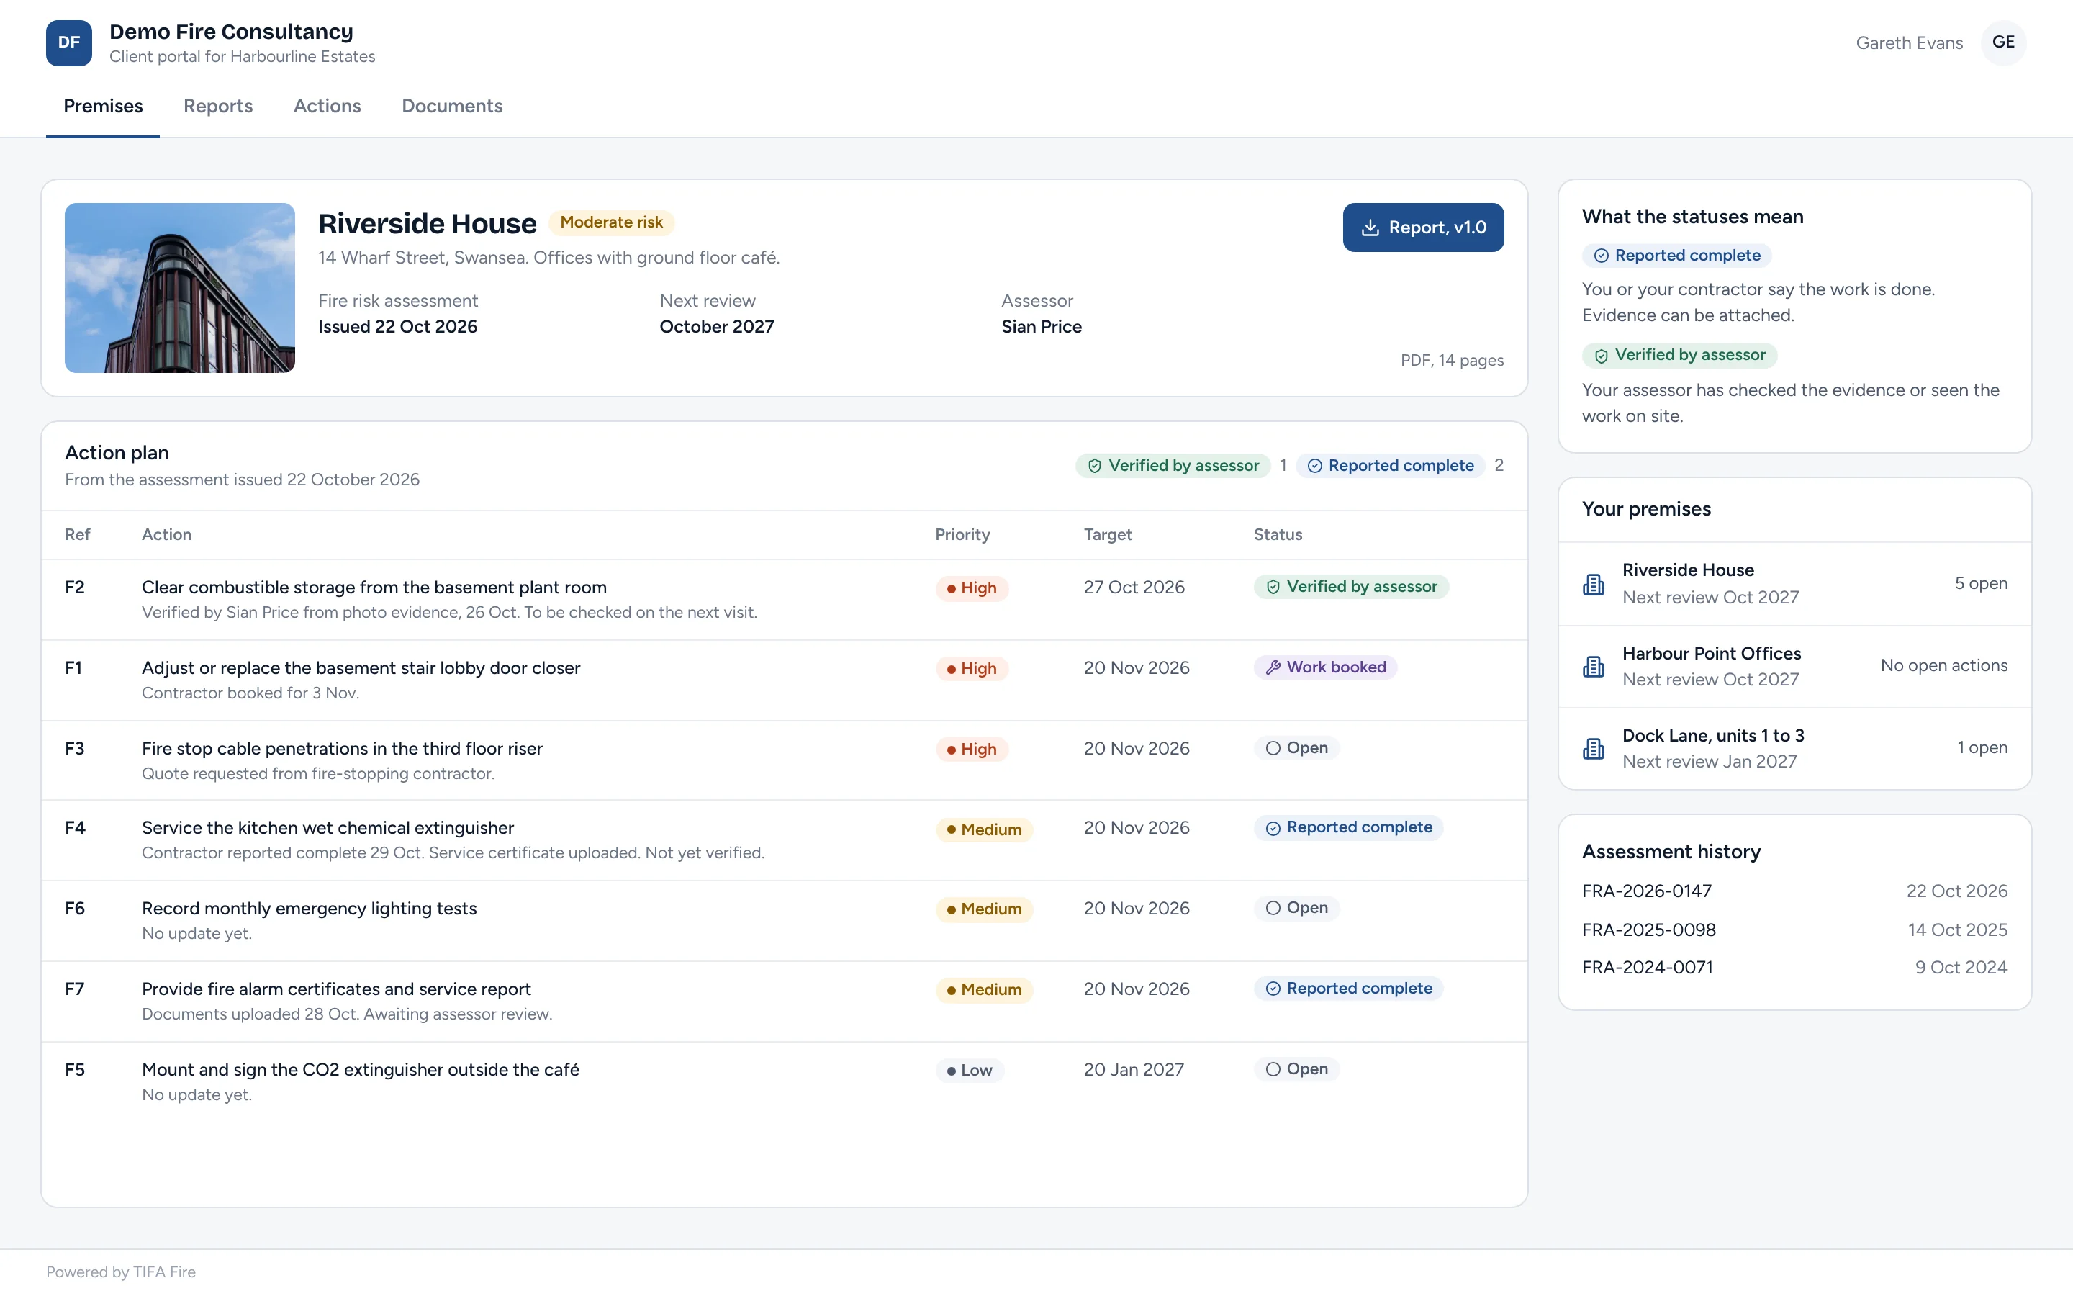This screenshot has width=2073, height=1296.
Task: Select action 'Clear combustible storage from the basement plant room'
Action: [x=374, y=587]
